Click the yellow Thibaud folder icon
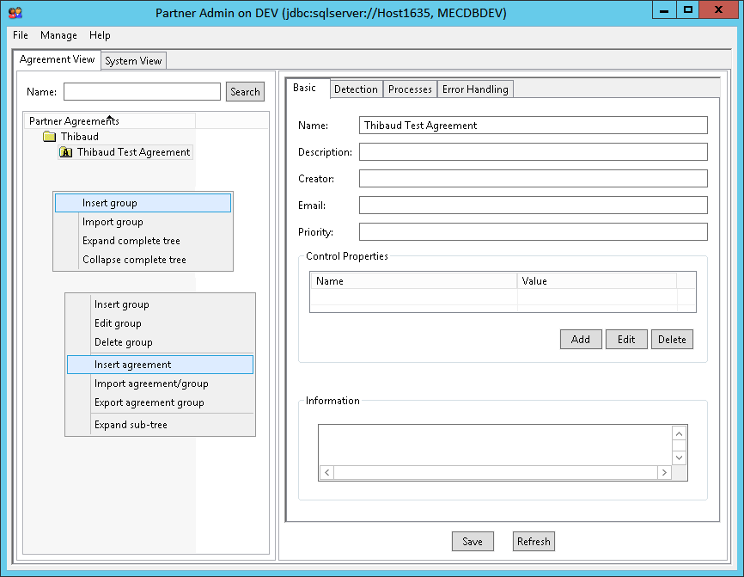The width and height of the screenshot is (744, 577). 49,137
